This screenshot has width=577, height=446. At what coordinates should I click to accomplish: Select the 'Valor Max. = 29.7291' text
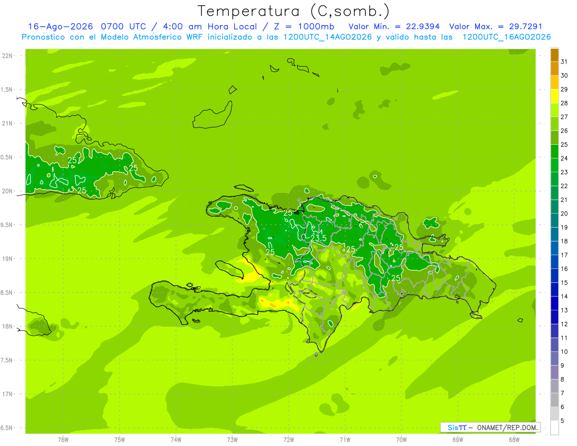coord(495,26)
